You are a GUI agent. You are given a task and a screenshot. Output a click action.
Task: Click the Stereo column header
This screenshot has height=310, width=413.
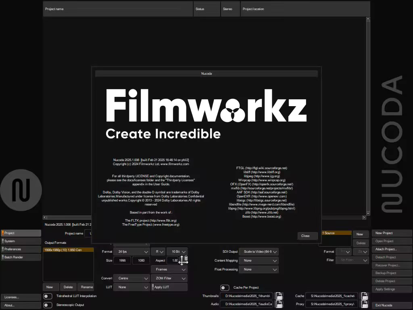coord(230,9)
